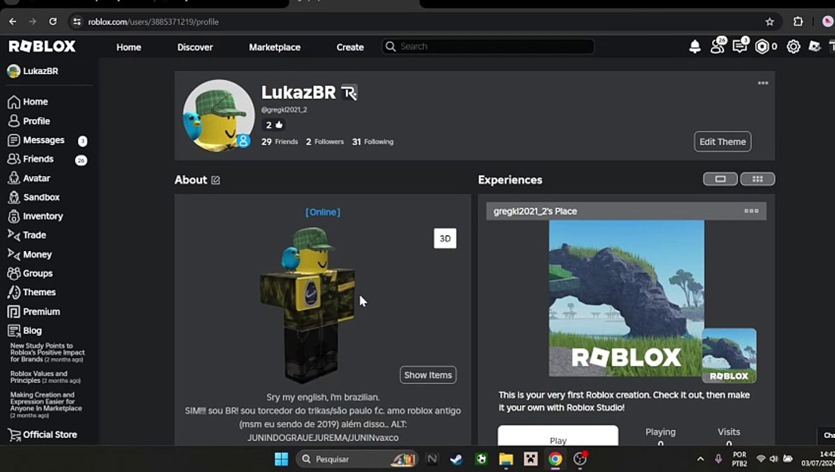Reload the browser page
Viewport: 835px width, 472px height.
tap(53, 22)
